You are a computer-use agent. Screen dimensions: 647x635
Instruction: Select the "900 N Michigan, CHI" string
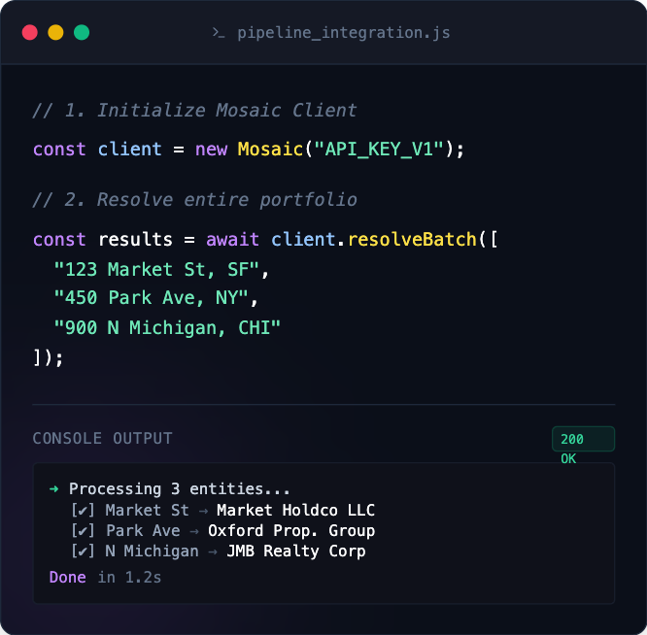coord(167,328)
